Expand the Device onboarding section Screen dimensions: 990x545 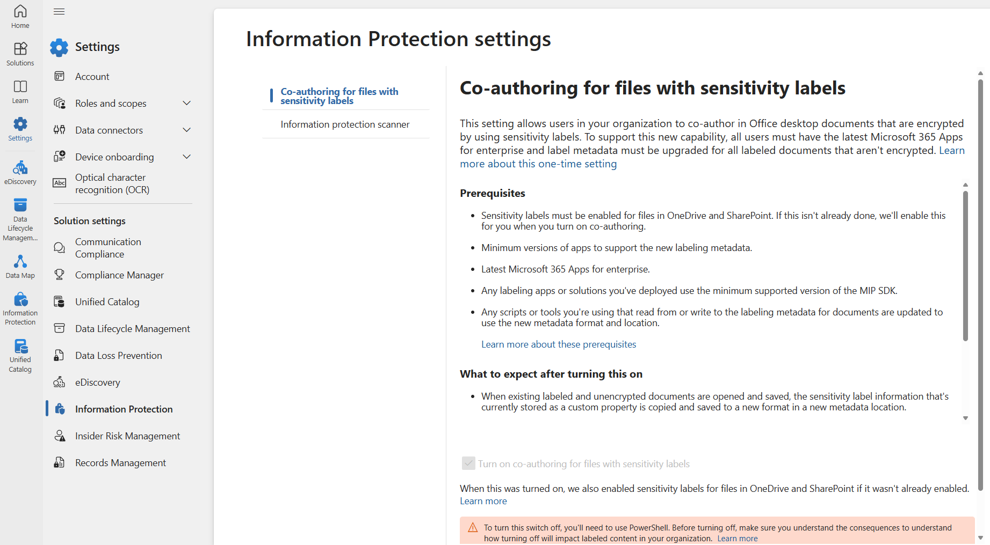point(186,157)
